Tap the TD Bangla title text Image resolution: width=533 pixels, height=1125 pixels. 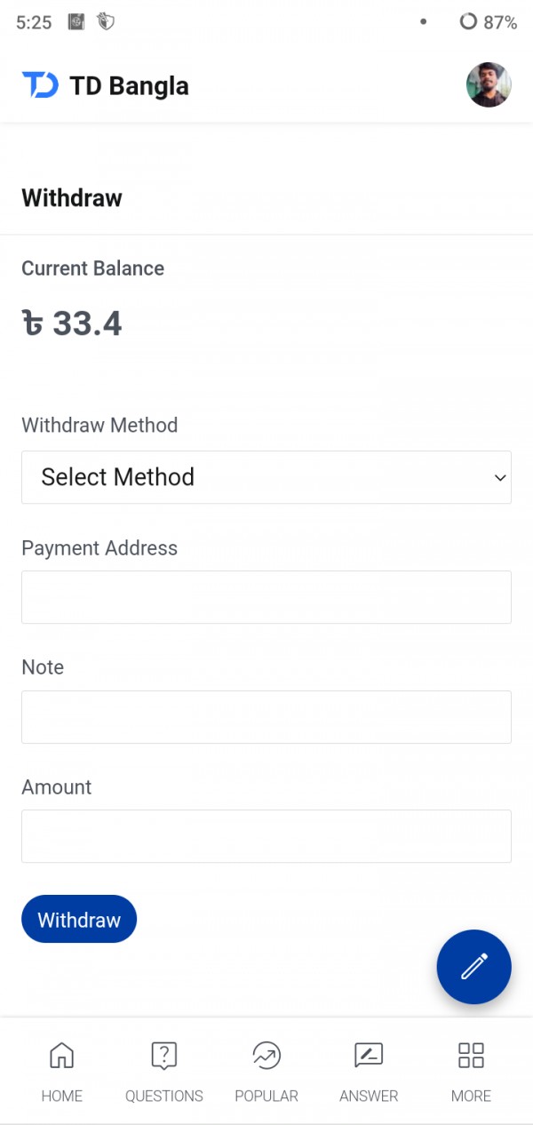129,86
